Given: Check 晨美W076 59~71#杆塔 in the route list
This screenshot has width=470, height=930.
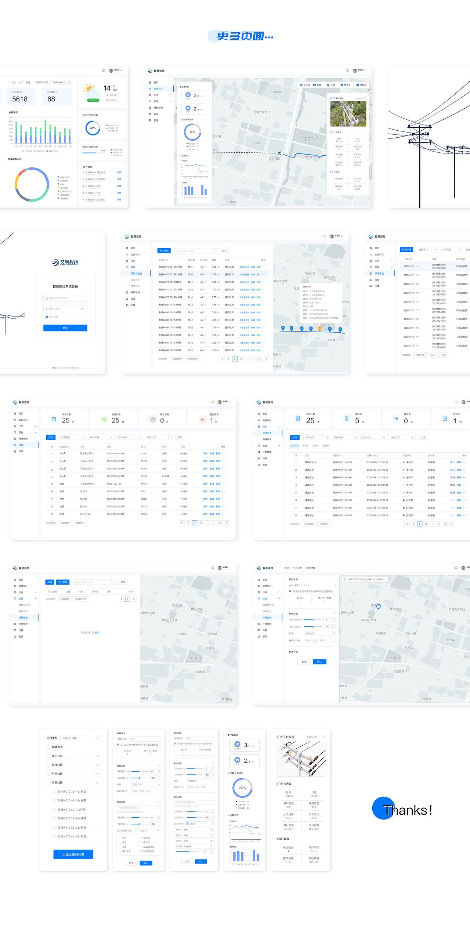Looking at the screenshot, I should 54,810.
